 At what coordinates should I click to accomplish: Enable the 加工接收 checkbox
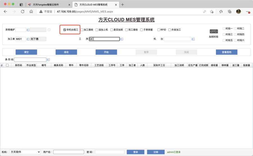click(82, 30)
